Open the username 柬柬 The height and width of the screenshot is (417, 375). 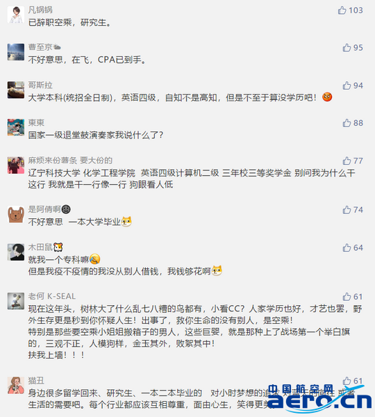click(36, 122)
